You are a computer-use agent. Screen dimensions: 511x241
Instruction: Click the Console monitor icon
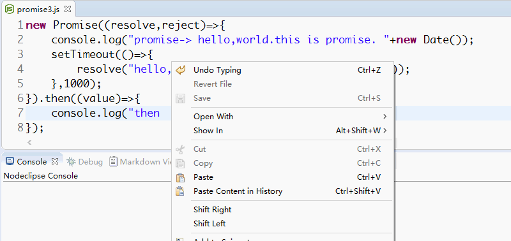pyautogui.click(x=10, y=161)
